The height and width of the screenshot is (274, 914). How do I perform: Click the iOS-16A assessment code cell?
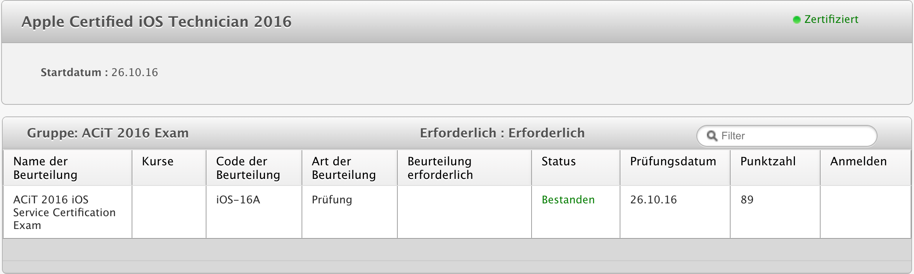tap(238, 200)
